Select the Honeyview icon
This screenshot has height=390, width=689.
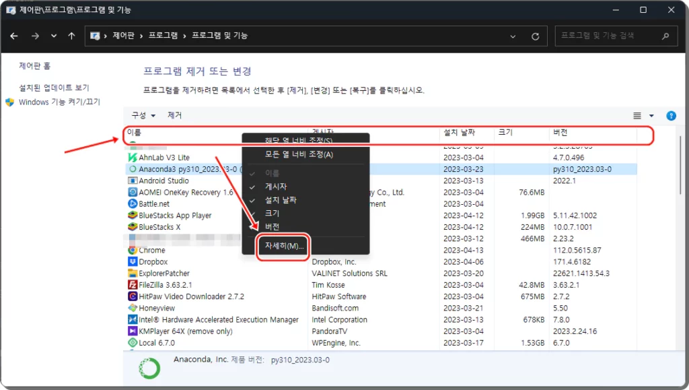point(133,308)
